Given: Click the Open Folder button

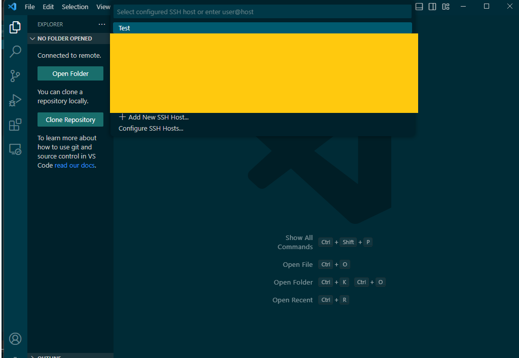Looking at the screenshot, I should click(70, 73).
